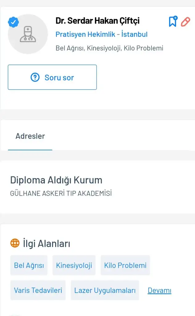Save the doctor with the bookmark icon
Image resolution: width=195 pixels, height=316 pixels.
173,21
